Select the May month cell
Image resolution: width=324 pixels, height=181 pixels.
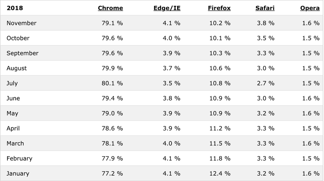coord(13,113)
